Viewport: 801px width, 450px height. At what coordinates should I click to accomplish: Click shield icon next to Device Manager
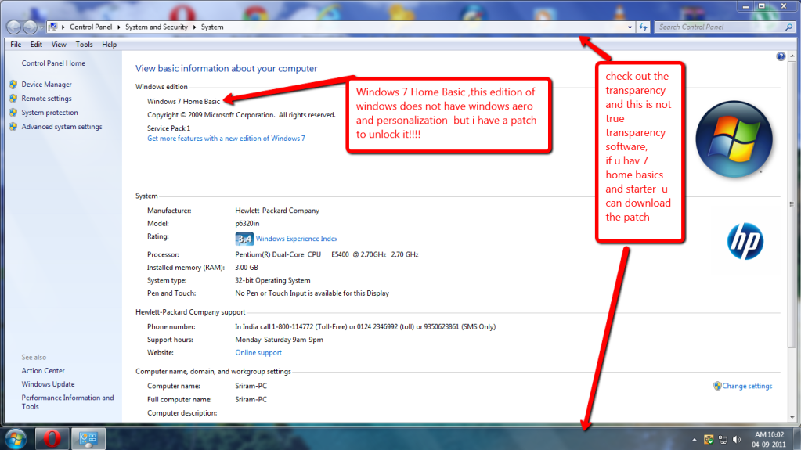coord(13,85)
